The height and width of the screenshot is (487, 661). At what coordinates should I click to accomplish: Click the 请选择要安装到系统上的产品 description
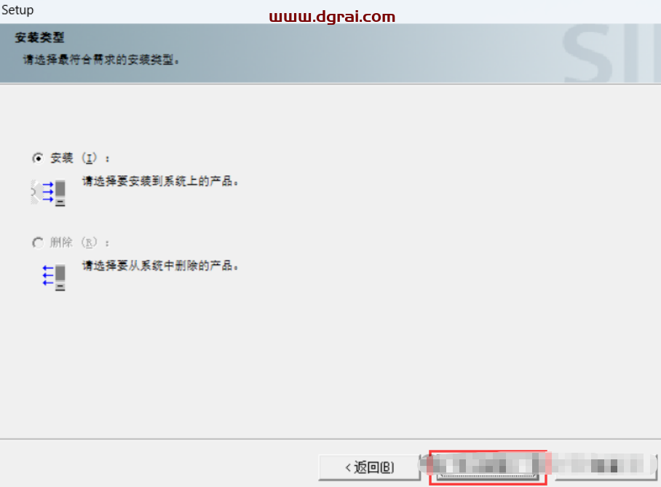coord(160,181)
